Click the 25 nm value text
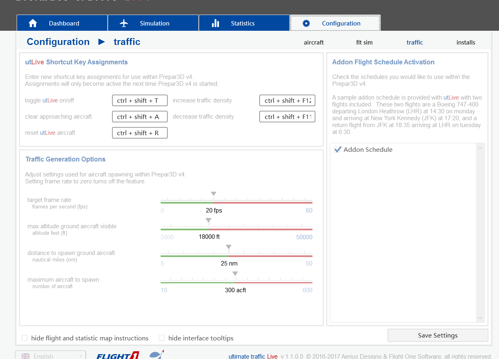 coord(229,263)
